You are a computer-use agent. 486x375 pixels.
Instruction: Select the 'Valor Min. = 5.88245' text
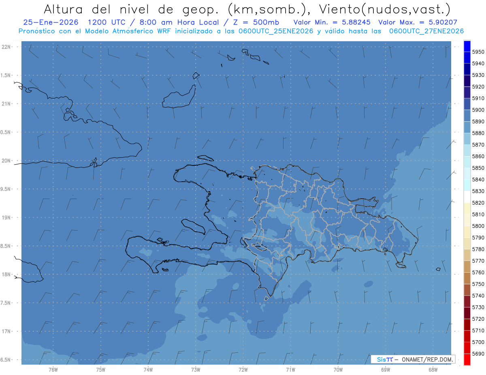click(332, 23)
